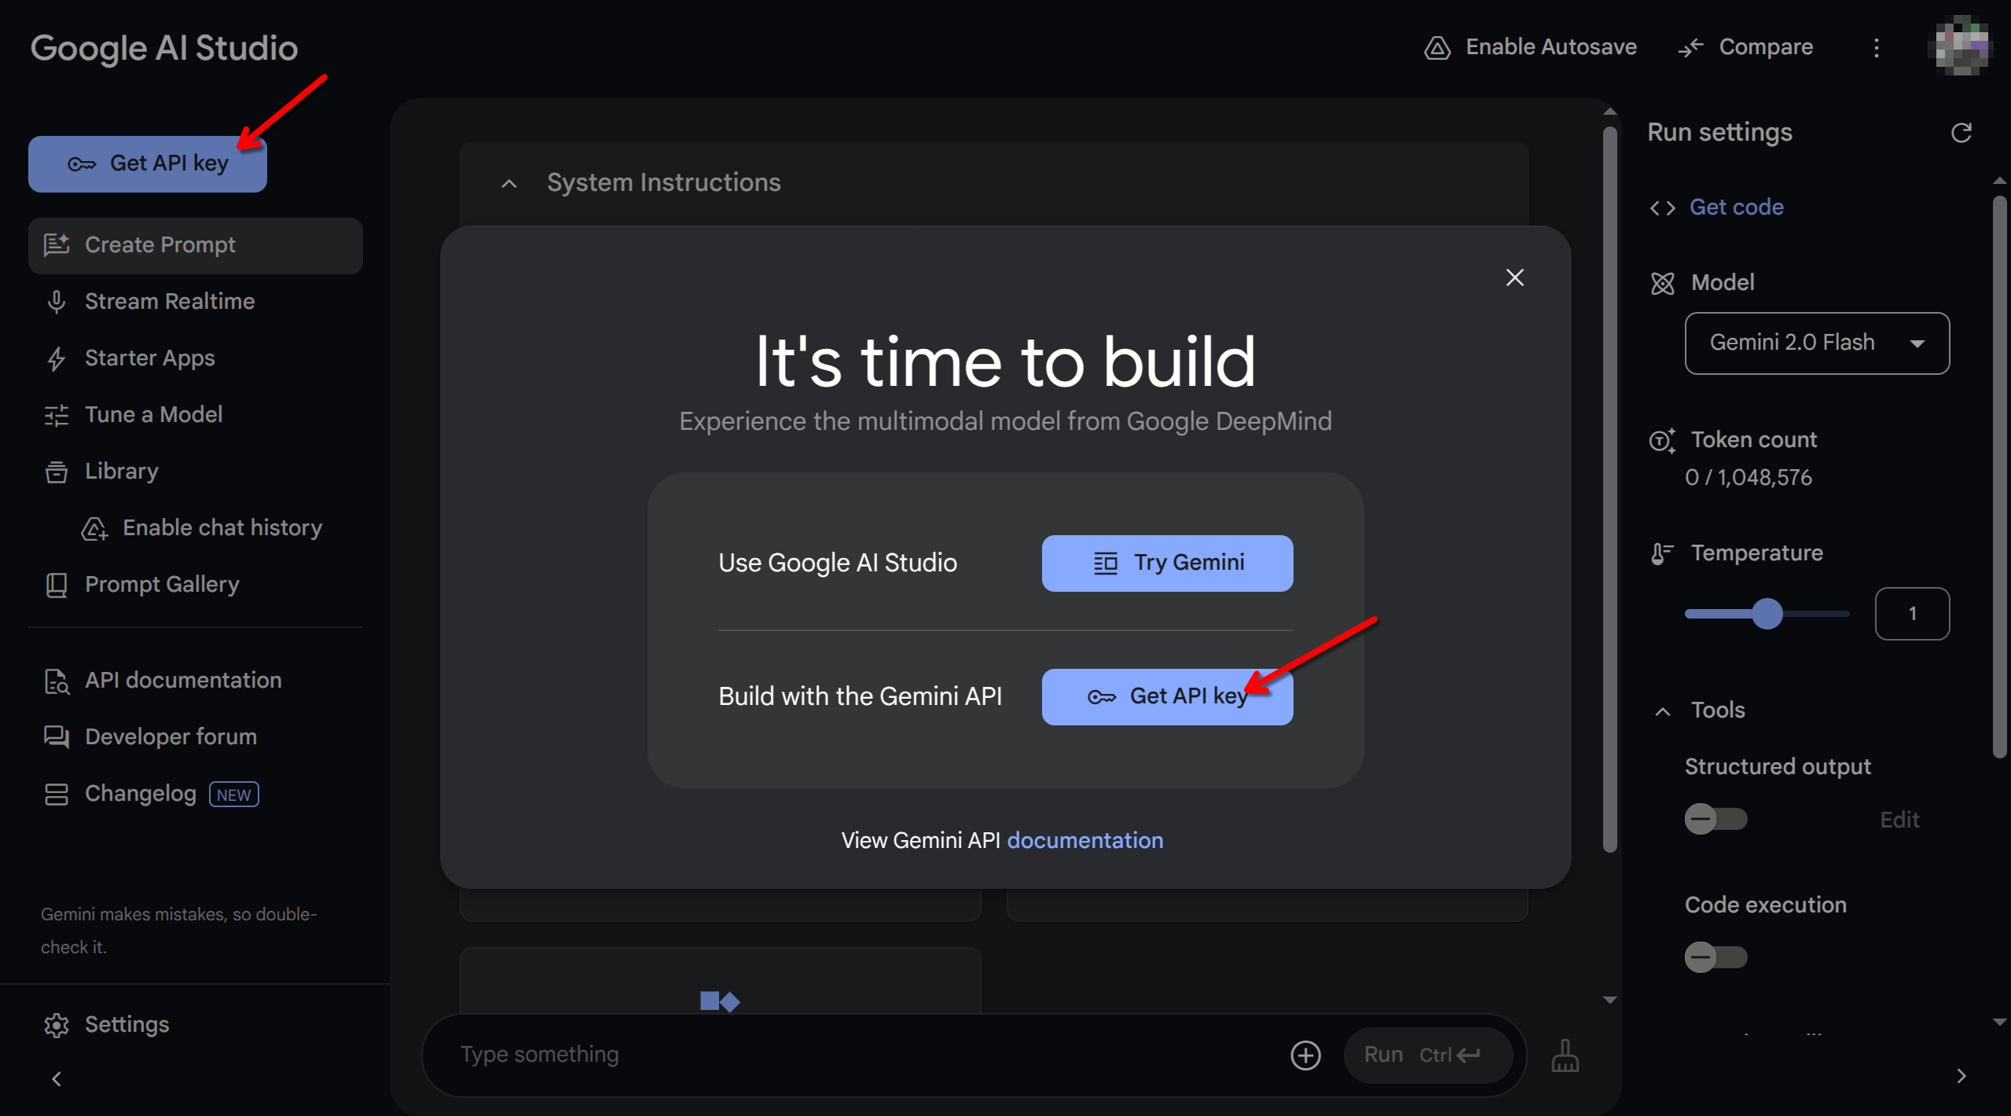Collapse the System Instructions section
This screenshot has width=2011, height=1116.
[x=509, y=183]
